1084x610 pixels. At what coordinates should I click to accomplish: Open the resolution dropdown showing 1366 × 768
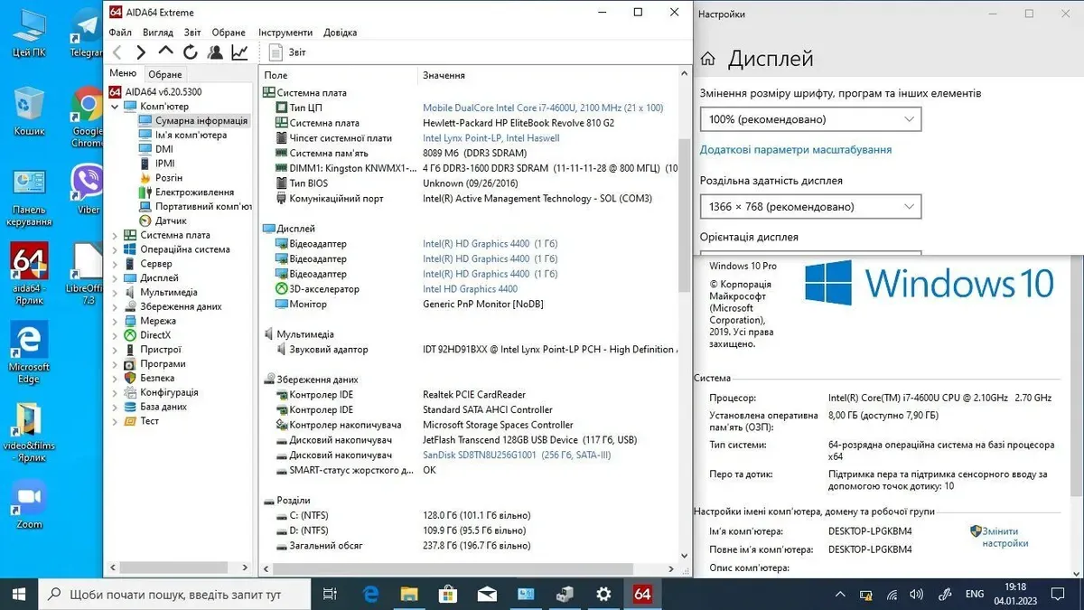point(810,207)
